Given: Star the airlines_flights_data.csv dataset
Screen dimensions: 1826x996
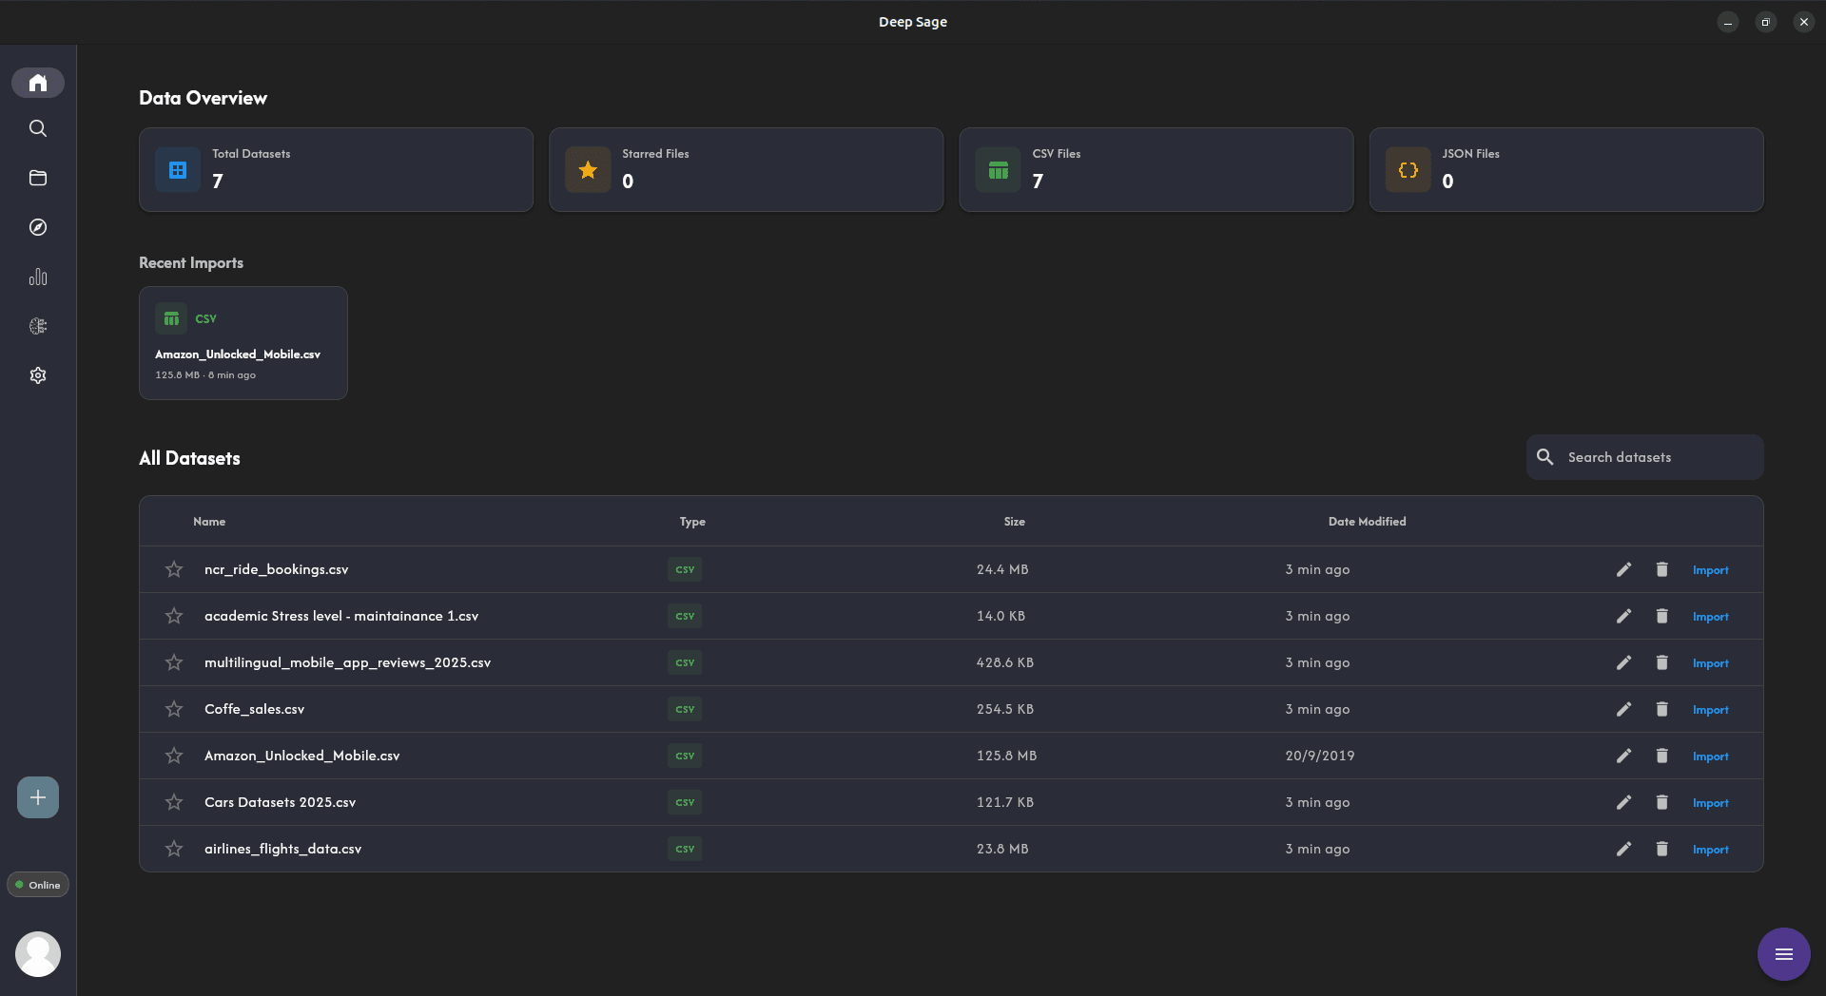Looking at the screenshot, I should 173,848.
